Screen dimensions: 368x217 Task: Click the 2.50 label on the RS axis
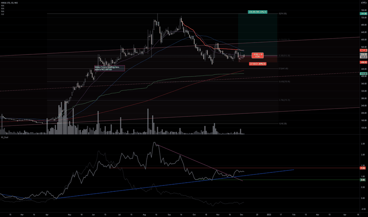363,144
